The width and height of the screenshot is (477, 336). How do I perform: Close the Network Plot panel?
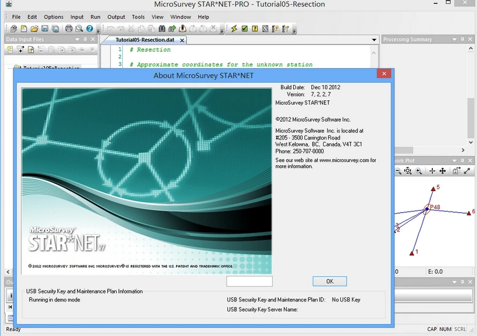471,160
